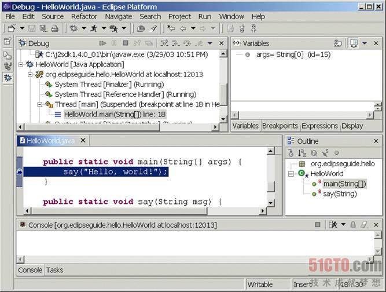Toggle Scroll Lock icon in Console
386x292 pixels.
click(x=353, y=225)
